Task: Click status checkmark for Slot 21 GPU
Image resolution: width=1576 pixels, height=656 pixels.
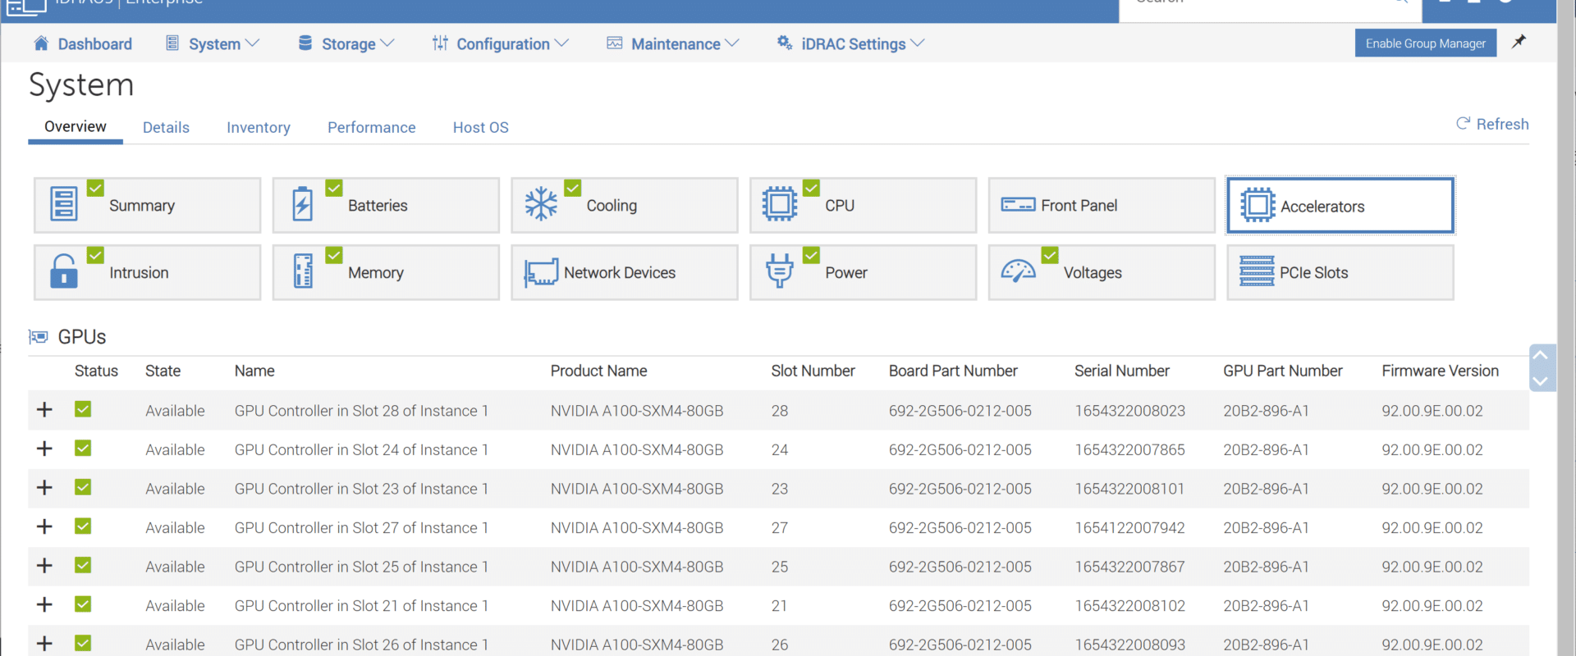Action: pos(83,604)
